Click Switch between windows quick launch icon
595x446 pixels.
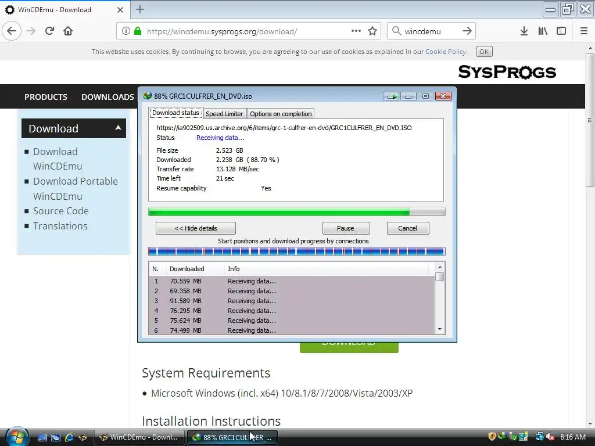56,437
